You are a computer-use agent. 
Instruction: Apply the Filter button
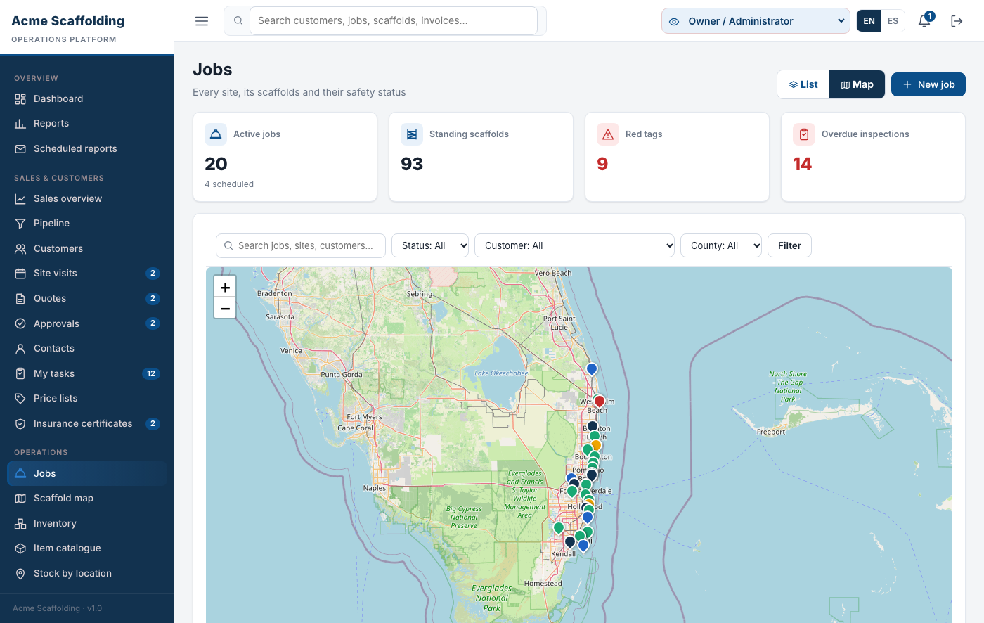point(789,245)
